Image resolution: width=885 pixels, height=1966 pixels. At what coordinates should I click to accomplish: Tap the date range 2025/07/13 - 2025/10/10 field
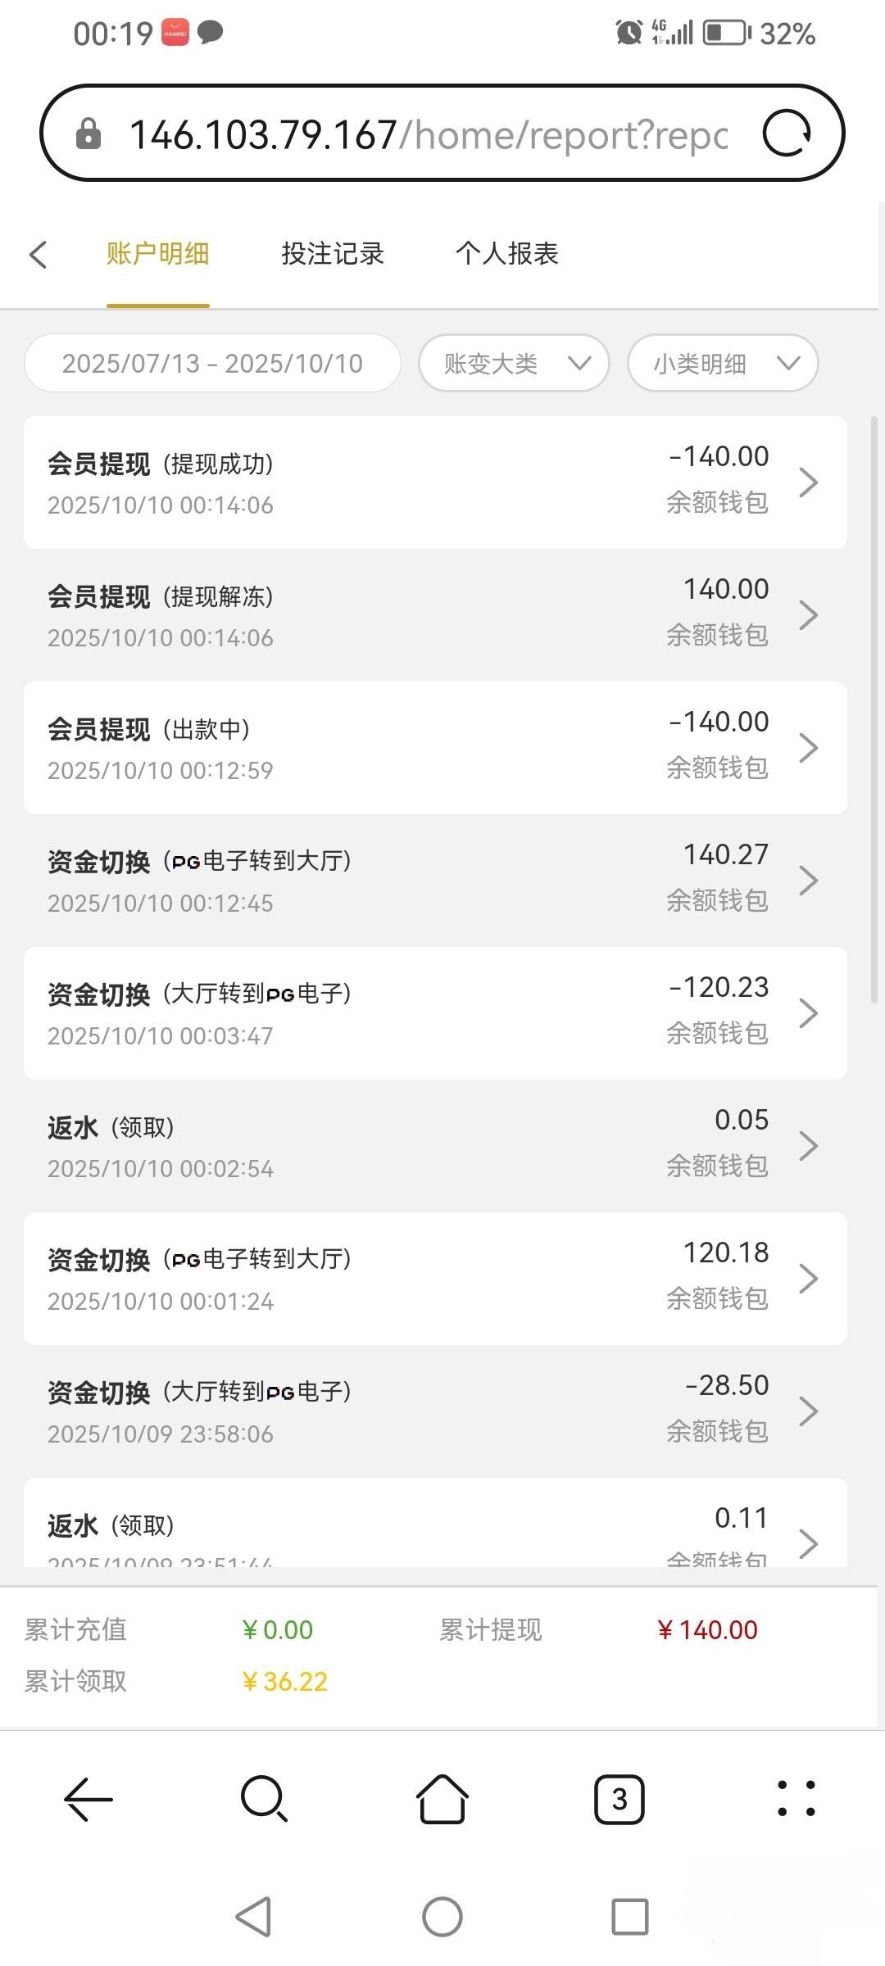point(212,364)
